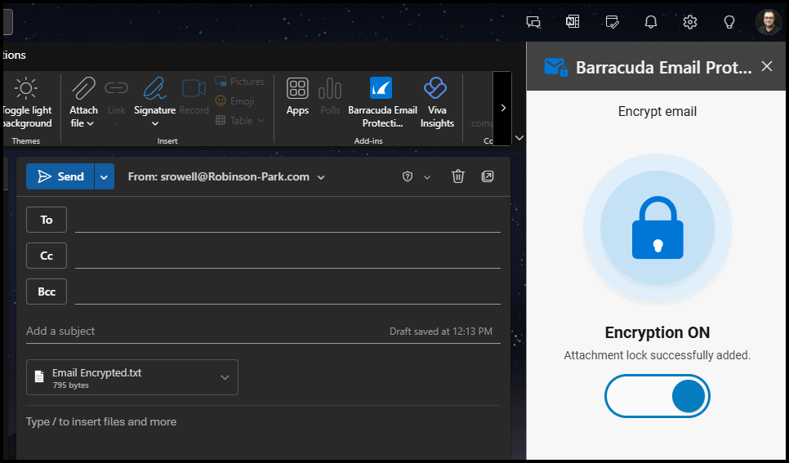Turn off the Encryption toggle switch

[657, 396]
